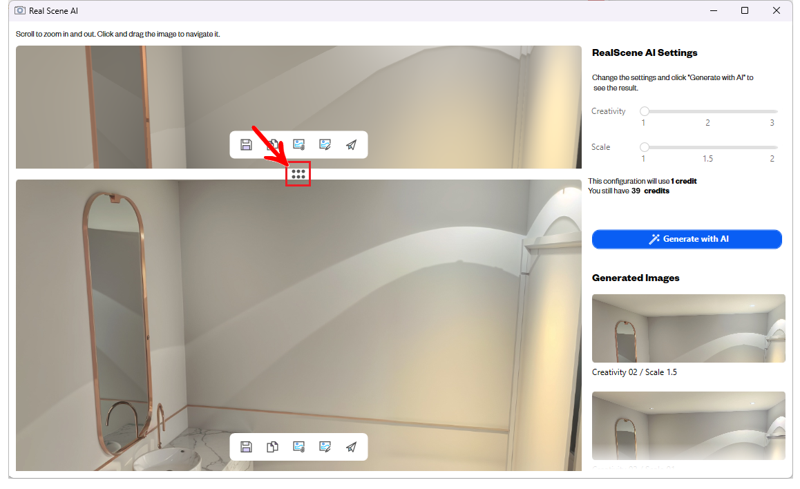The image size is (800, 489).
Task: Set the Scale slider track to 1.5
Action: tap(707, 147)
